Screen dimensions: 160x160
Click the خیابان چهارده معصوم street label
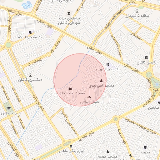point(141,126)
